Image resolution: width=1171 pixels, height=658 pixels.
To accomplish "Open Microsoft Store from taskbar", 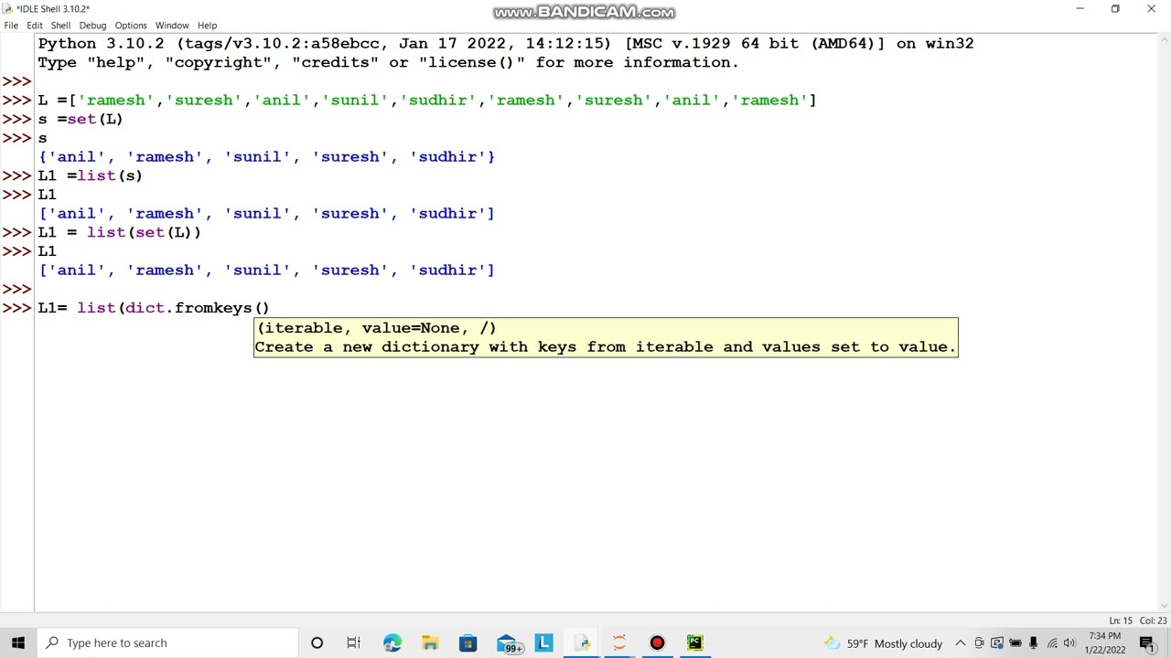I will point(467,642).
